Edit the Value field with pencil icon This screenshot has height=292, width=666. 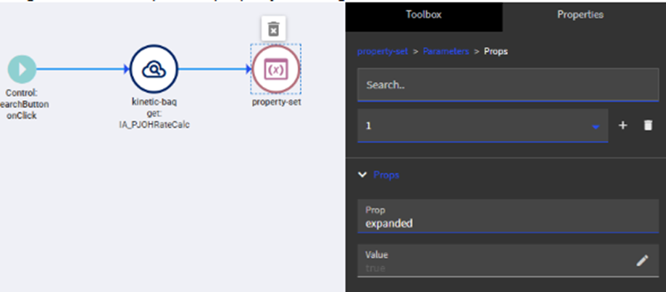click(642, 261)
